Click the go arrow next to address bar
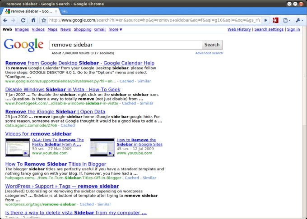The height and width of the screenshot is (219, 307). click(x=265, y=20)
